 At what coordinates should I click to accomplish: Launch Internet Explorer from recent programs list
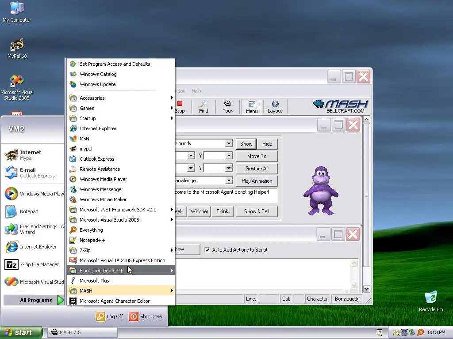pos(32,247)
